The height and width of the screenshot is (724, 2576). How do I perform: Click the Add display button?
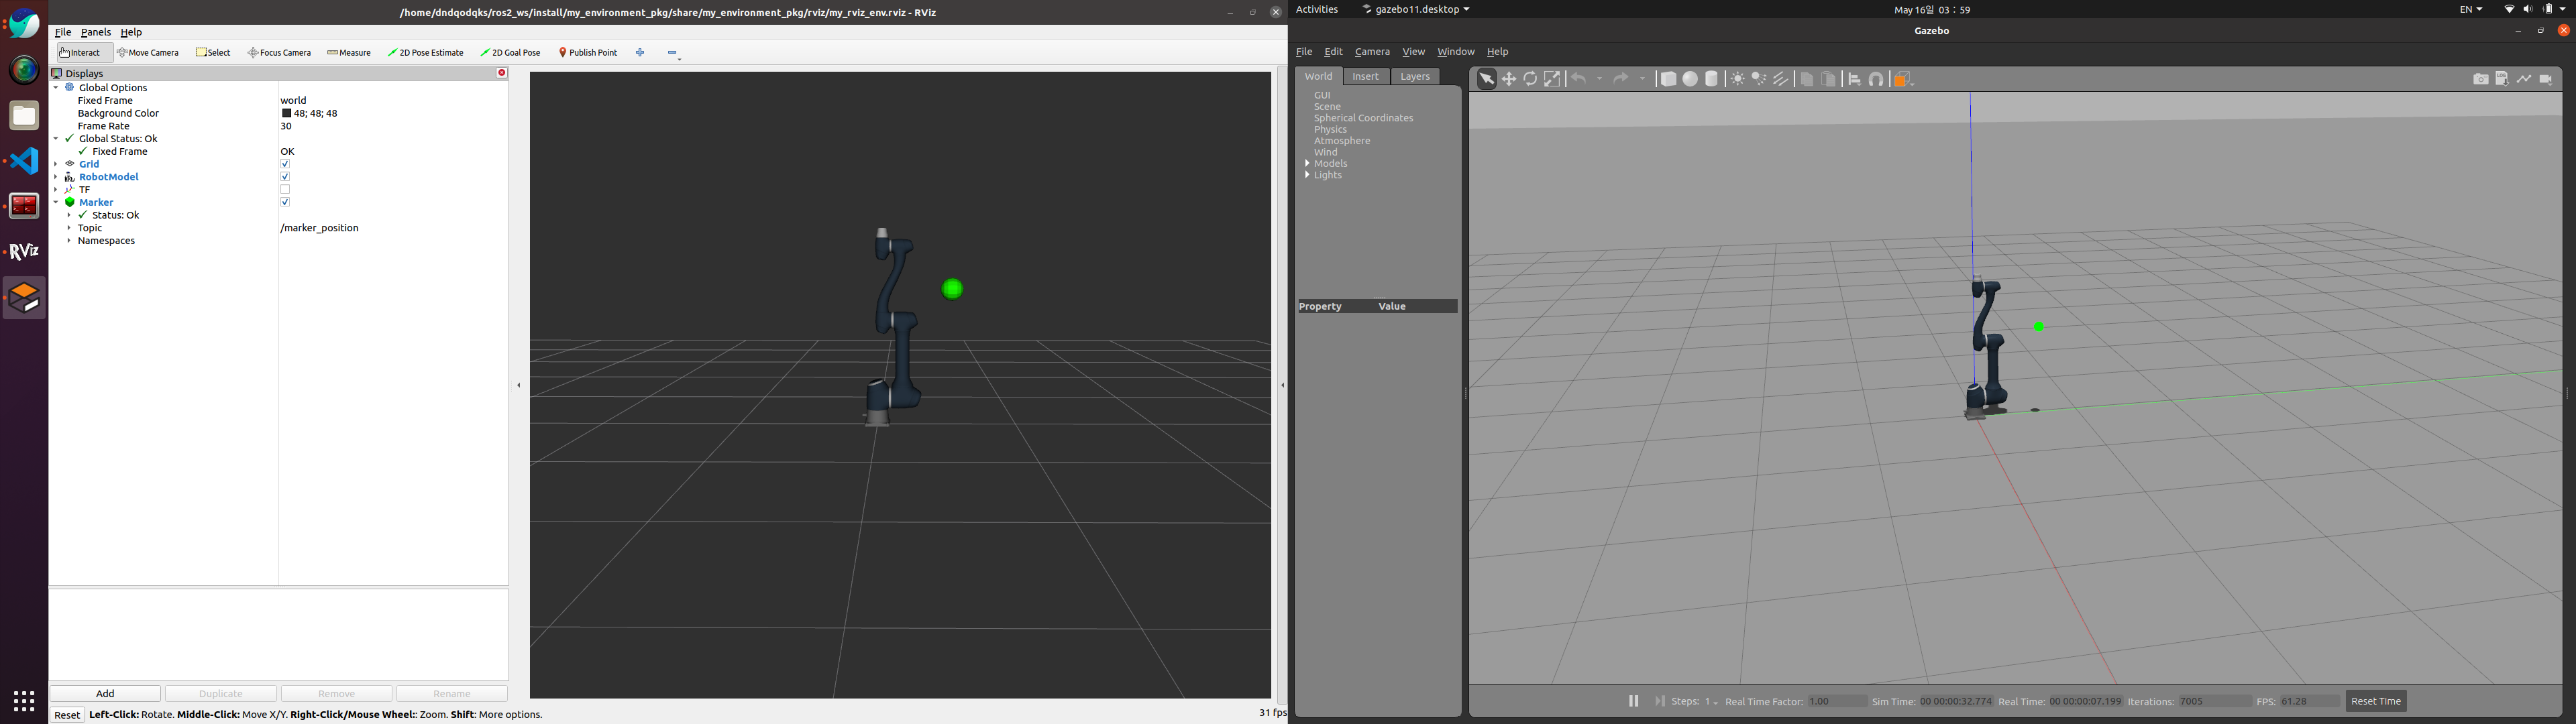(105, 694)
